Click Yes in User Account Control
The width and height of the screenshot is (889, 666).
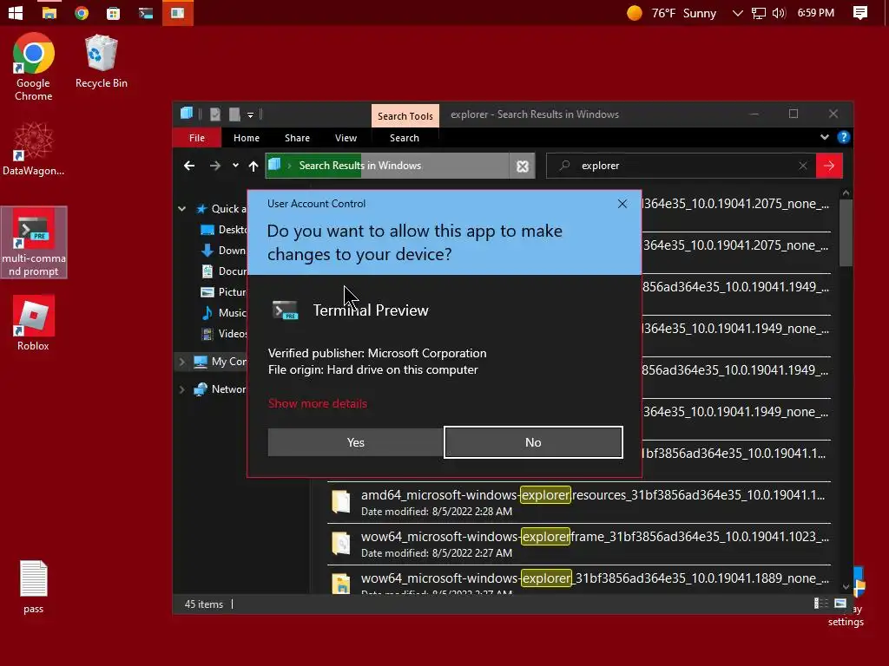(x=355, y=442)
